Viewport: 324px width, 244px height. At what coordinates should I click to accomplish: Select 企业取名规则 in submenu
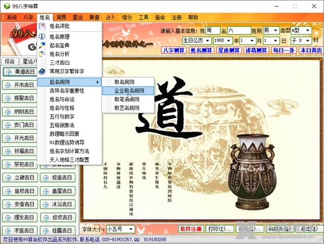(128, 91)
